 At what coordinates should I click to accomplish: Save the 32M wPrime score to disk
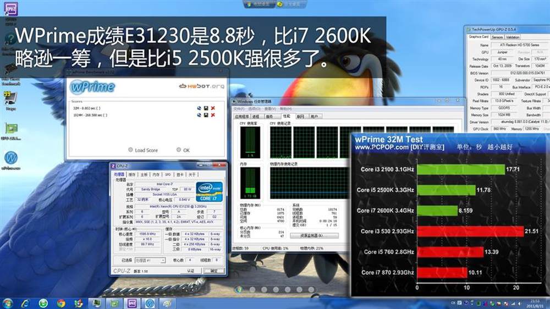click(206, 108)
